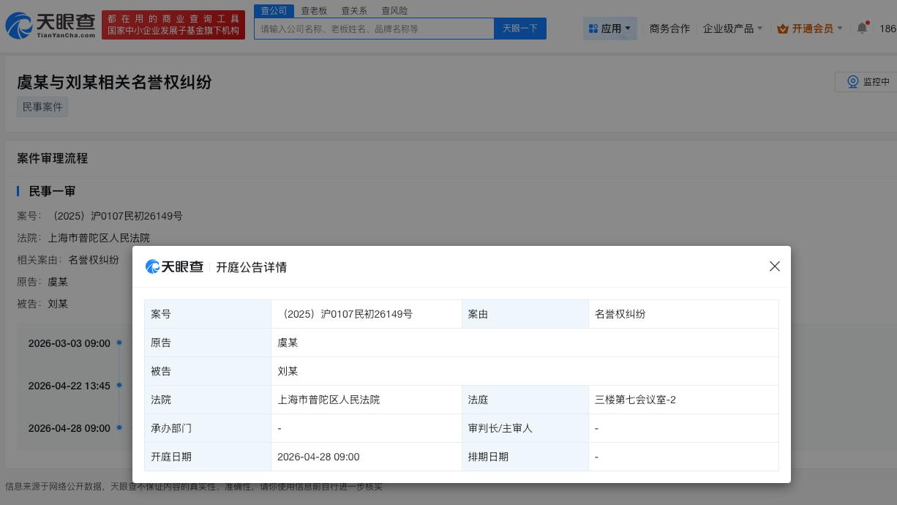Toggle monitoring via the 监控中 control

[871, 82]
